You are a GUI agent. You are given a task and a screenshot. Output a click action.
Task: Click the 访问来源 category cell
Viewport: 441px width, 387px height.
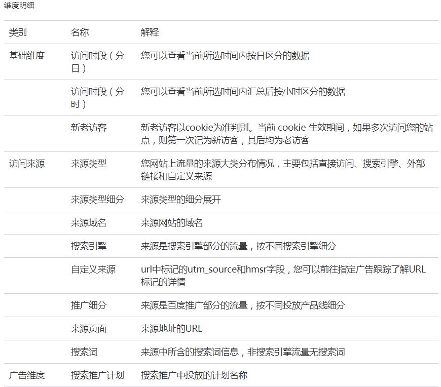(x=27, y=164)
